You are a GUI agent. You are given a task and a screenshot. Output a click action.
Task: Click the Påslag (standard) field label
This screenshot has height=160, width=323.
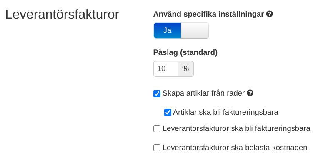click(x=185, y=52)
